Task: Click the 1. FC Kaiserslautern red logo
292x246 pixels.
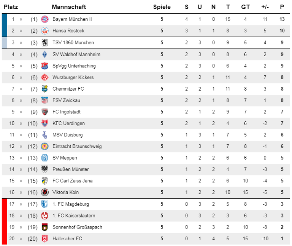Action: pyautogui.click(x=45, y=216)
